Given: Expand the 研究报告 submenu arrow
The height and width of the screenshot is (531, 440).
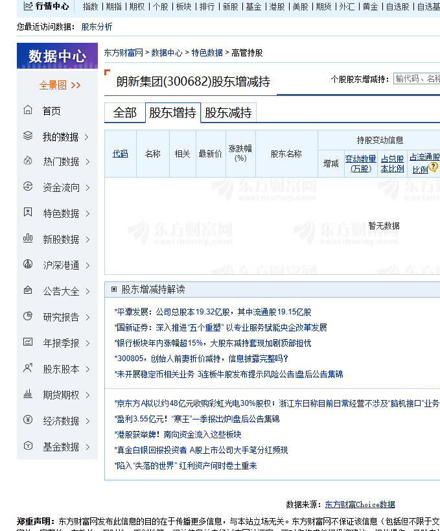Looking at the screenshot, I should tap(87, 317).
